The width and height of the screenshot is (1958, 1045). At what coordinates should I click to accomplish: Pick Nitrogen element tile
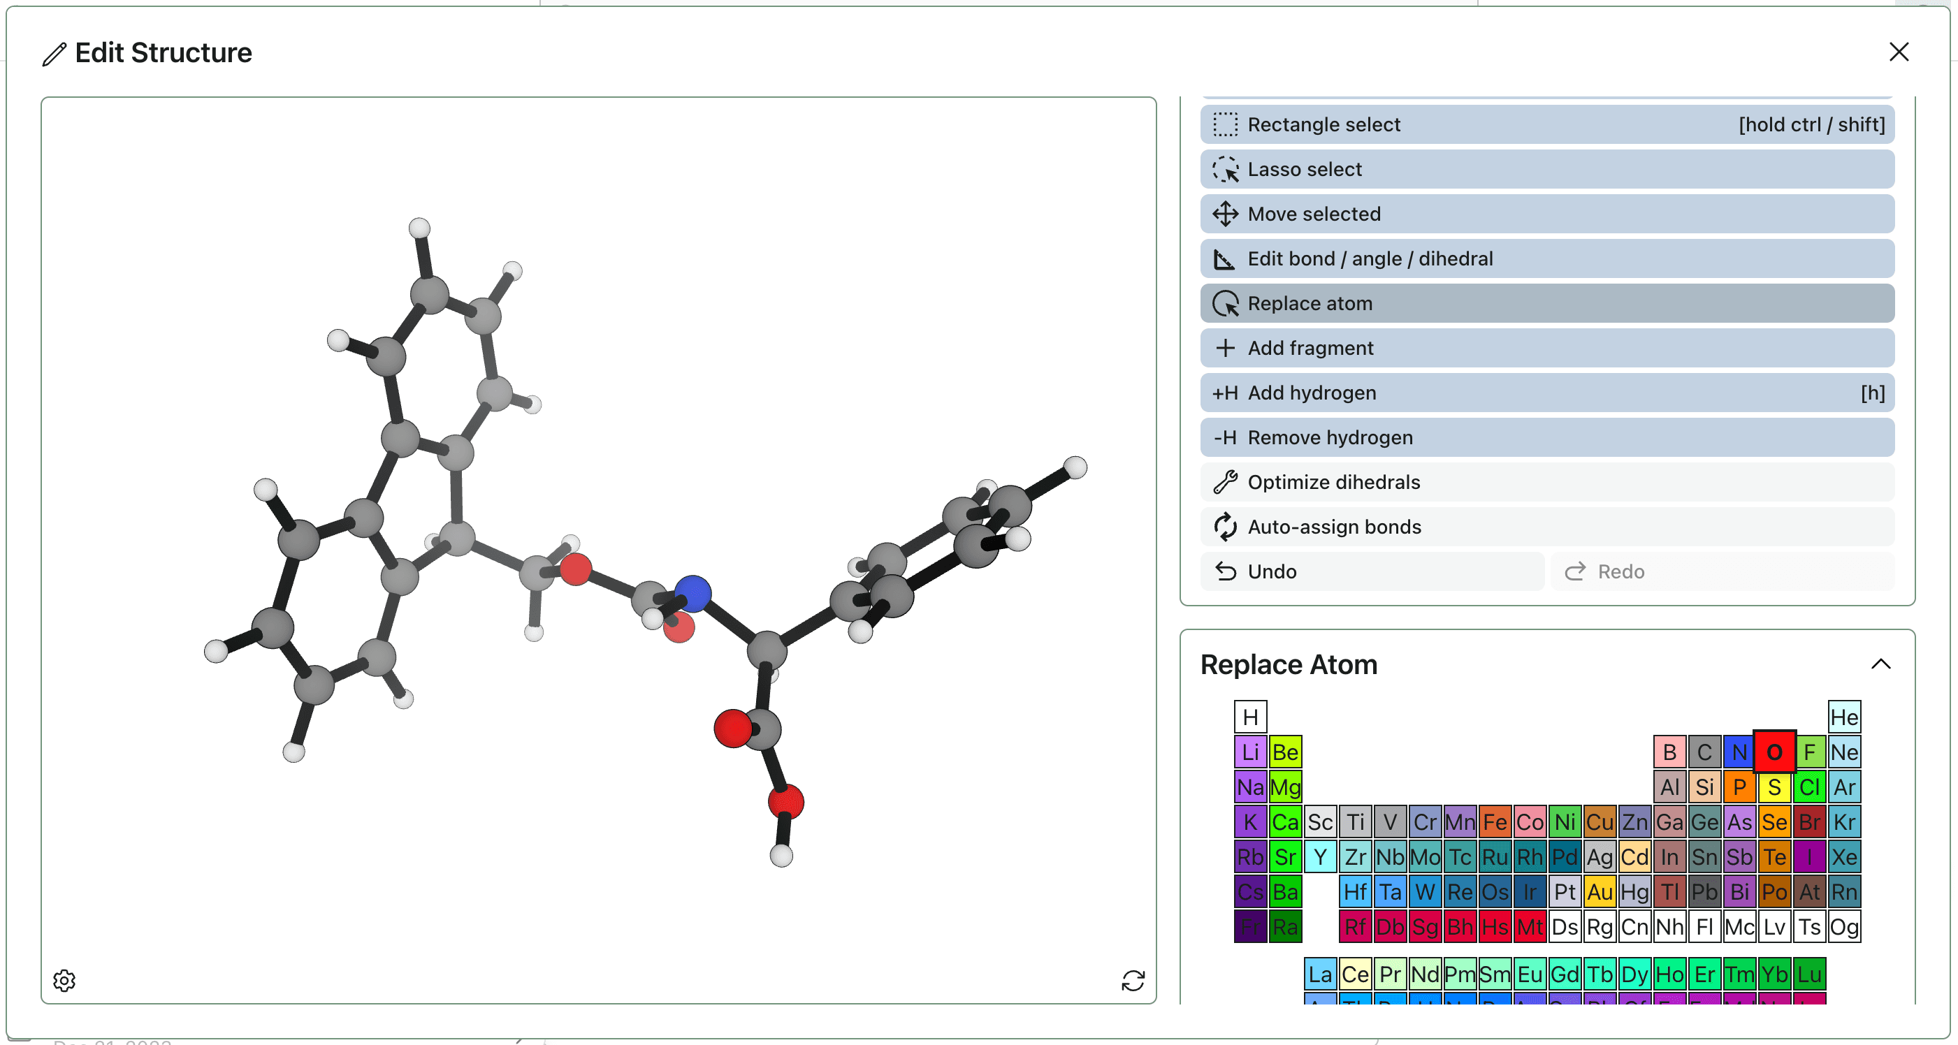(x=1740, y=752)
